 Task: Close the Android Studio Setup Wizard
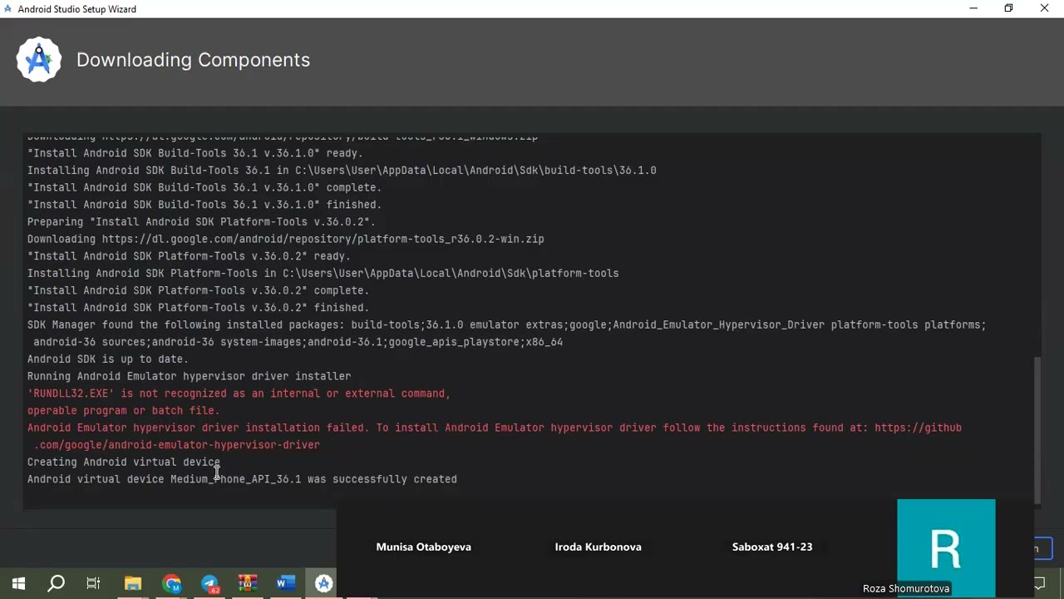click(x=1044, y=8)
